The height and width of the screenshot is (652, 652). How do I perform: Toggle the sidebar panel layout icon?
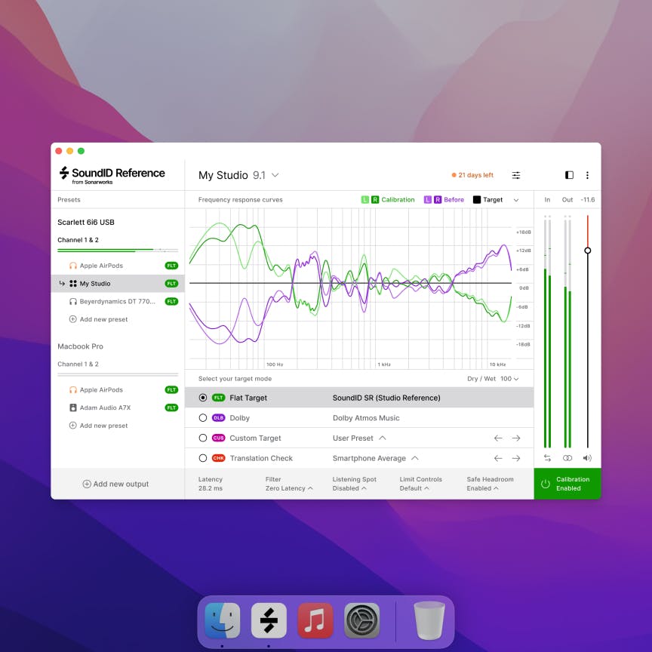coord(569,175)
